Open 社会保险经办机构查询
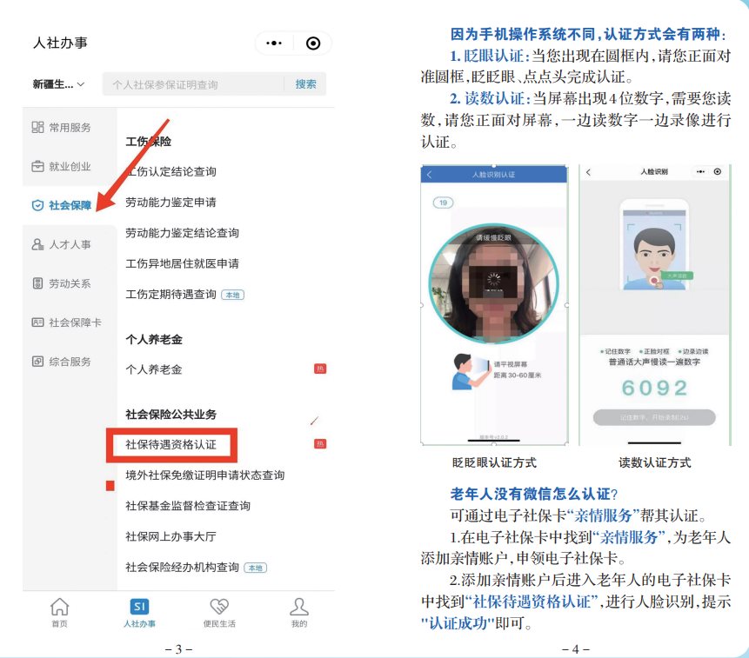 (182, 567)
